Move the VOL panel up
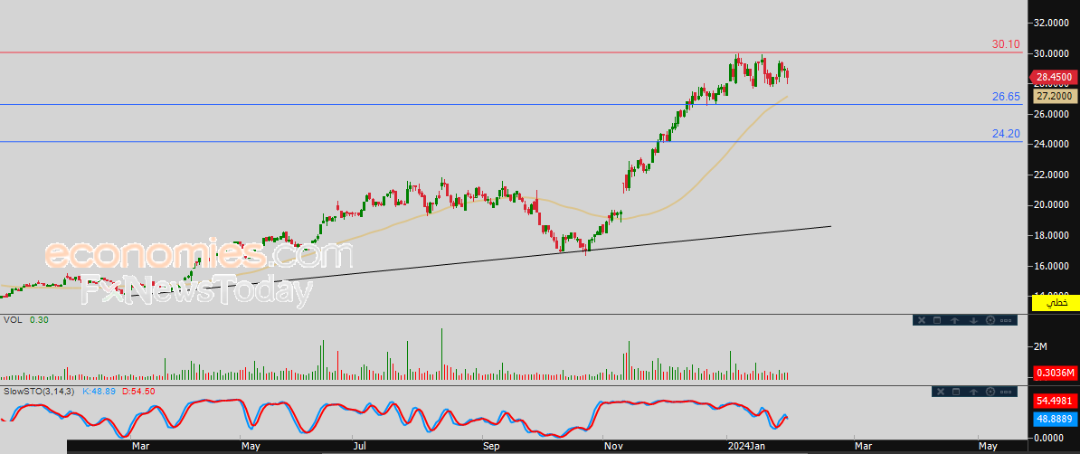This screenshot has height=454, width=1080. click(954, 320)
